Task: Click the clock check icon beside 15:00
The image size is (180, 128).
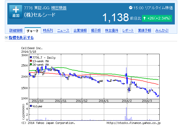Action: (x=131, y=8)
